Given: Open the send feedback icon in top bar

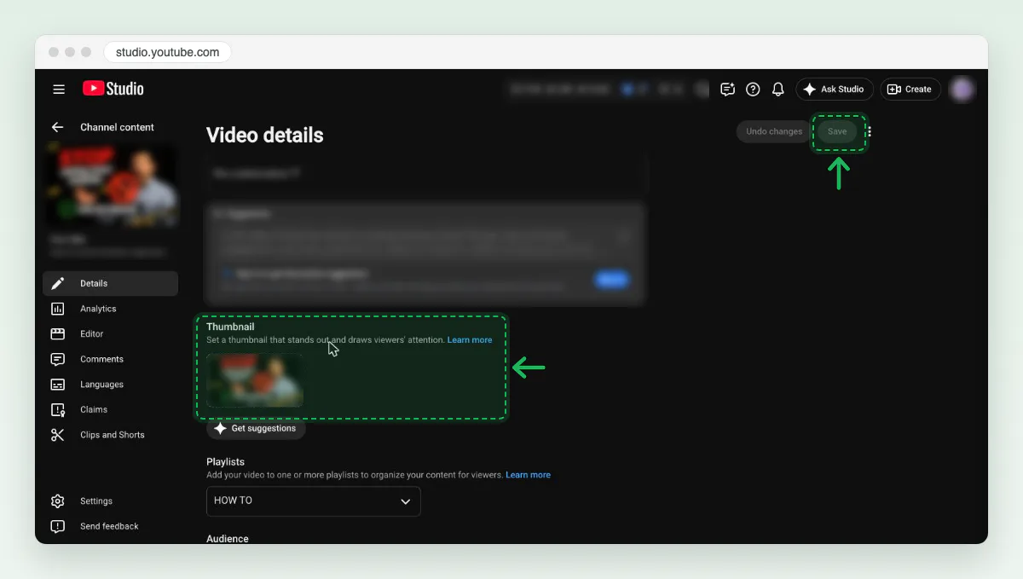Looking at the screenshot, I should pos(727,89).
